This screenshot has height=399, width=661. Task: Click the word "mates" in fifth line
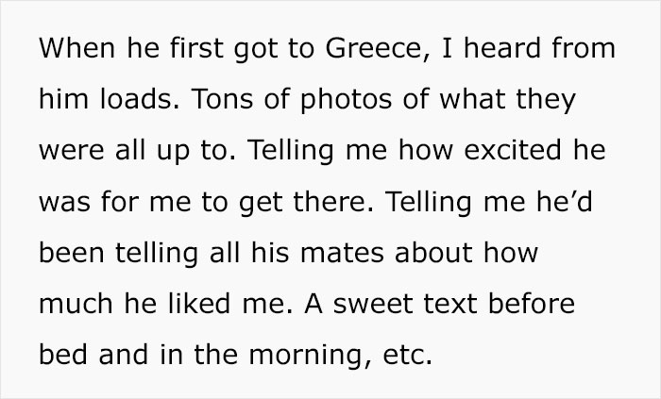(342, 253)
